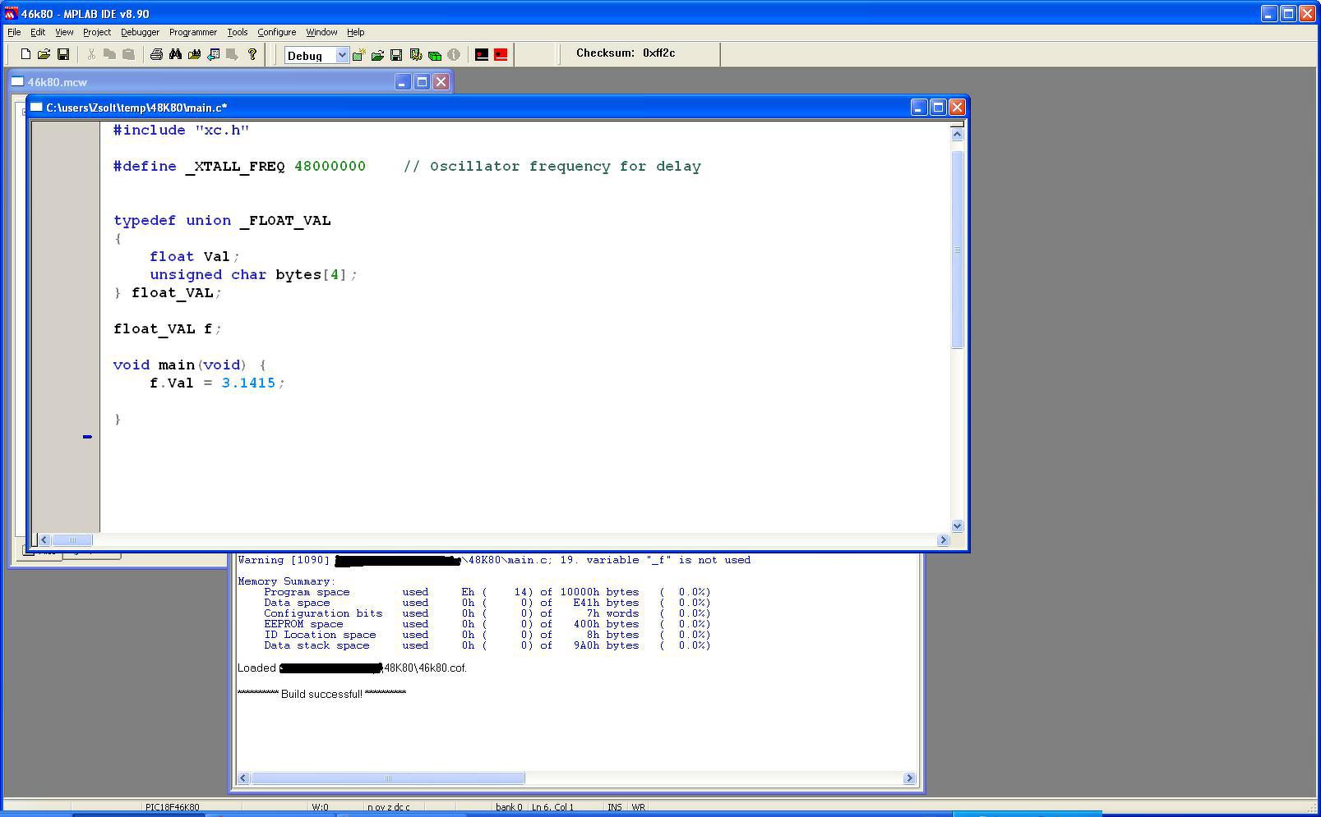The image size is (1321, 817).
Task: Click the toolbar icon left of the greyed arrow
Action: click(213, 54)
